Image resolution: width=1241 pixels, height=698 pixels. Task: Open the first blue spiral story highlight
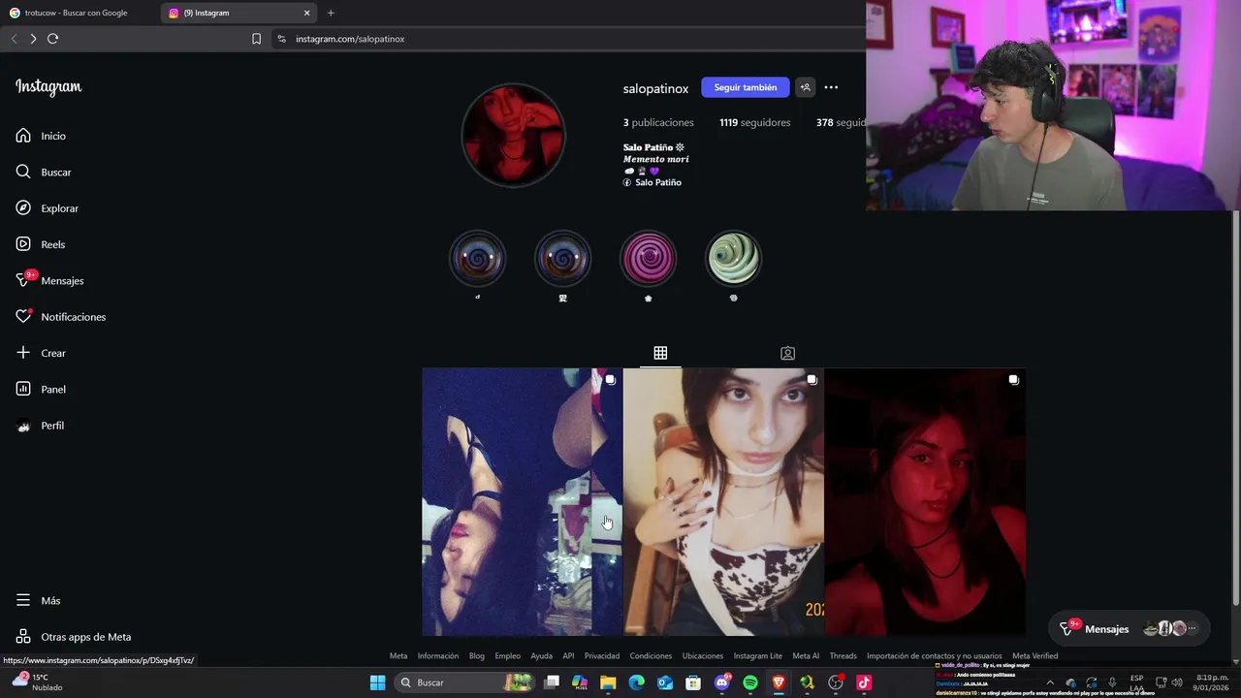pos(477,258)
